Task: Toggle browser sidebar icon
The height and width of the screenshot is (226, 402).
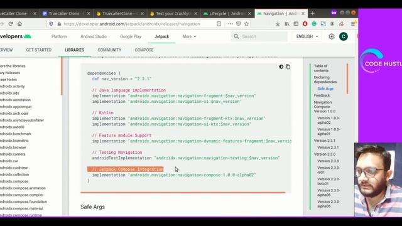Action: pos(296,24)
